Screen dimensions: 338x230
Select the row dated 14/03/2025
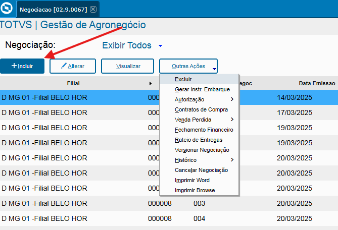click(169, 97)
